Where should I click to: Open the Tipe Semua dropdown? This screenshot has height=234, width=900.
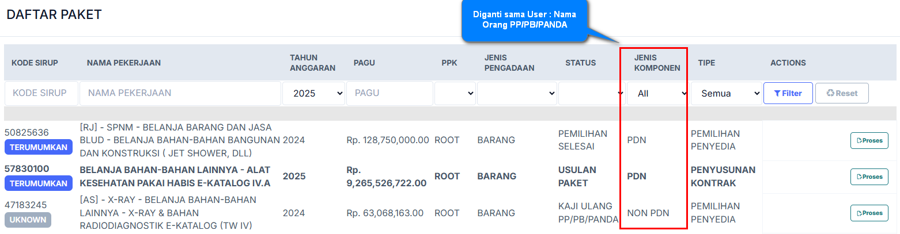726,93
